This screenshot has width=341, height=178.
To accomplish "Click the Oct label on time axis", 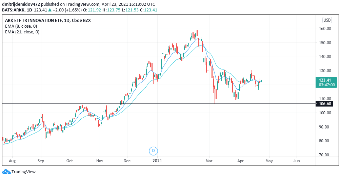I will 69,161.
